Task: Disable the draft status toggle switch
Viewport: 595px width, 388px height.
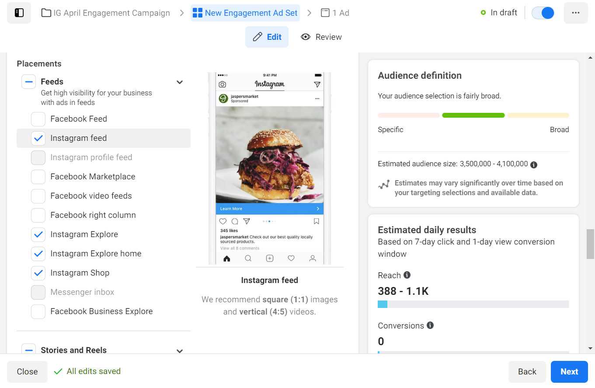Action: [543, 13]
